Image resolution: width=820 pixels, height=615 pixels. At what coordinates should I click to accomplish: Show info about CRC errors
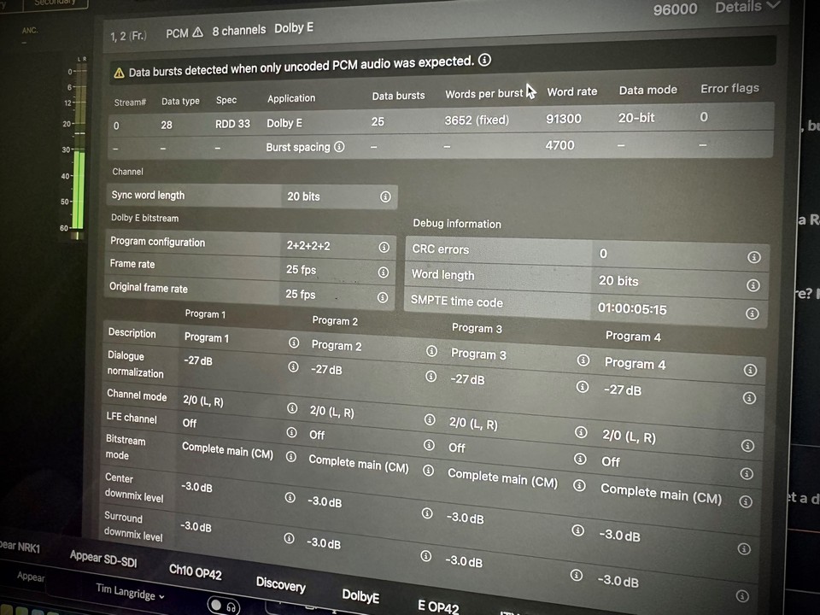click(753, 257)
